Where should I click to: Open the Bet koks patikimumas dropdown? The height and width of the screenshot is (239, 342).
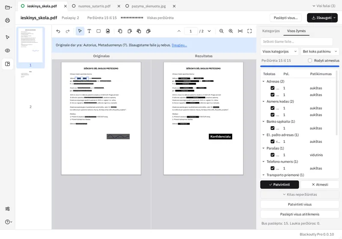coord(320,51)
